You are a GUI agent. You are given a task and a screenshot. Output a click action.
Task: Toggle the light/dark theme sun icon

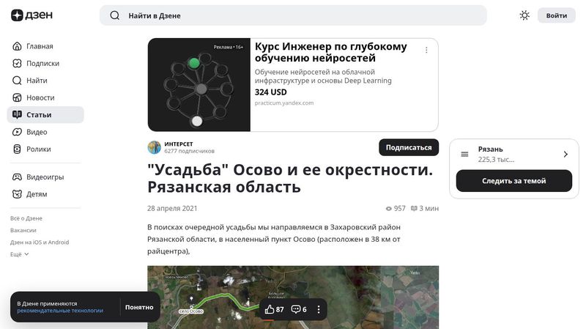524,15
